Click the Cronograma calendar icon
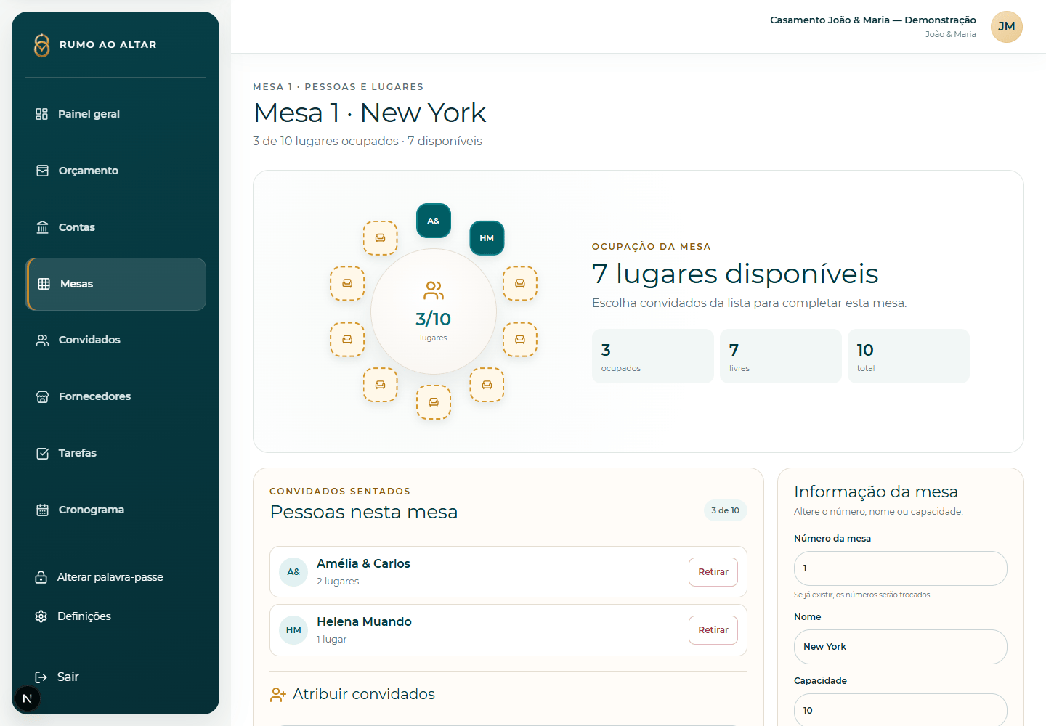 [x=43, y=510]
